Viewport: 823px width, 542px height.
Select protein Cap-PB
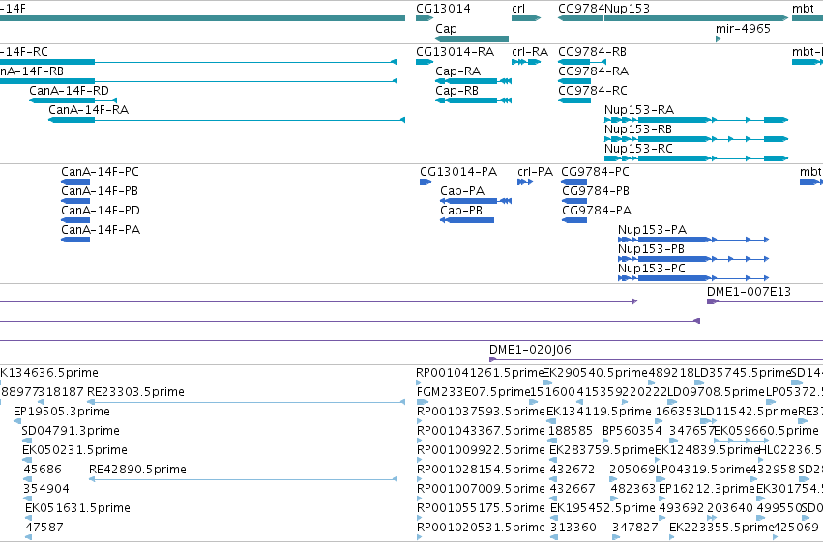[x=461, y=211]
